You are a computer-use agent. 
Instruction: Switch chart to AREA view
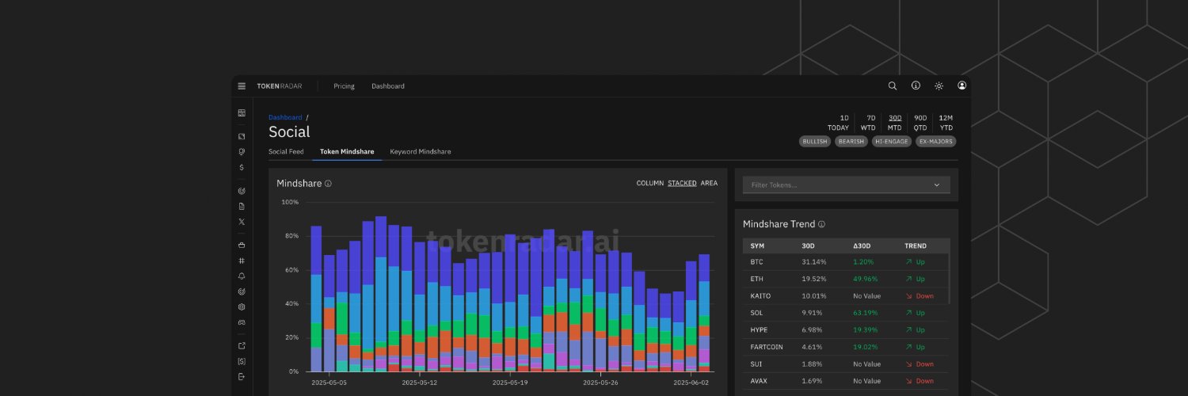click(709, 183)
